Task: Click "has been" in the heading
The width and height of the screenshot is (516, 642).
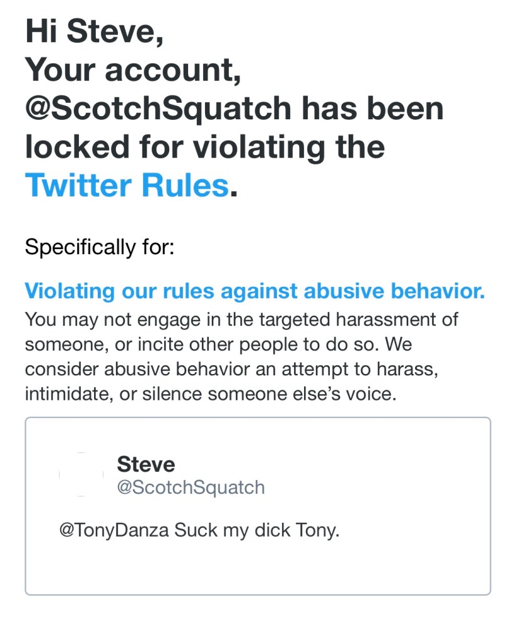Action: 372,108
